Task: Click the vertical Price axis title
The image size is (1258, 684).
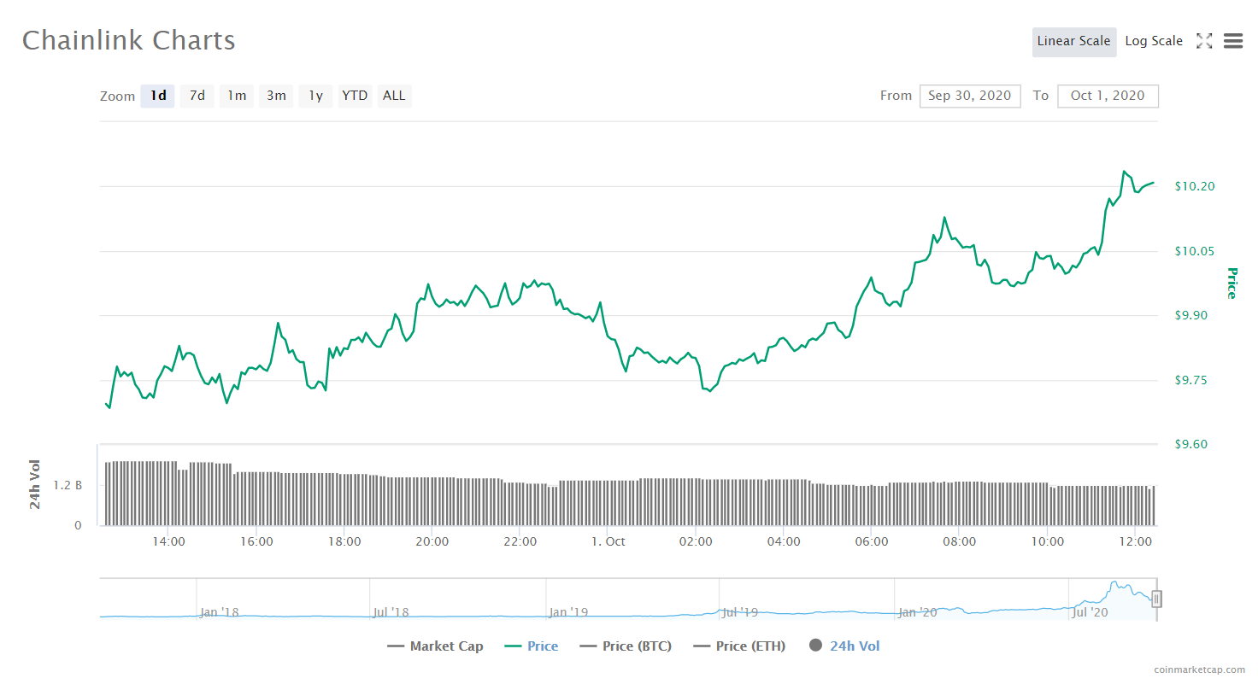Action: pos(1232,283)
